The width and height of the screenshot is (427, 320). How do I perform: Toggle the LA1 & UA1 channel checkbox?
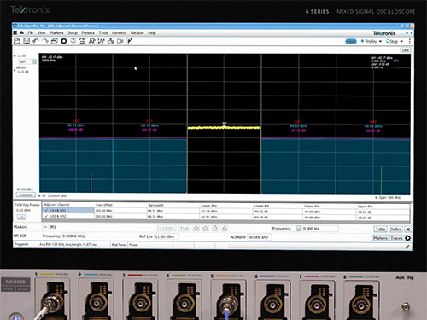pyautogui.click(x=46, y=211)
